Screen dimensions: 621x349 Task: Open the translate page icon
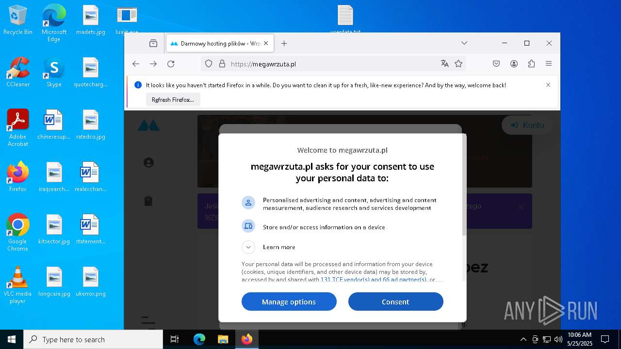pos(445,63)
